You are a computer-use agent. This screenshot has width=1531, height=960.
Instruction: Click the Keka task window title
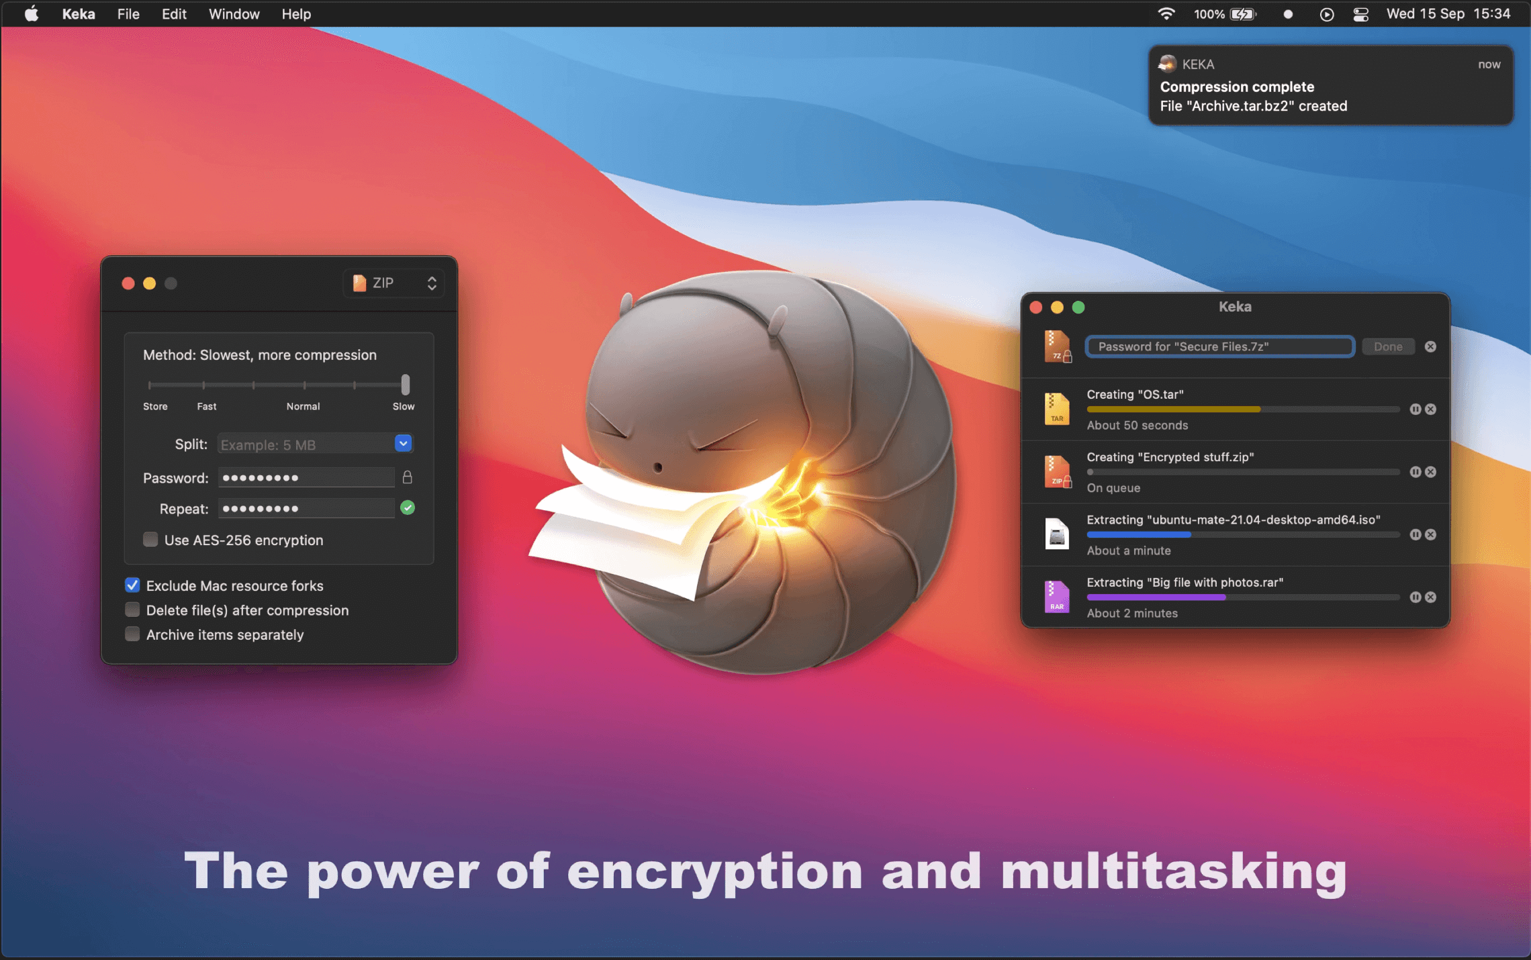(1235, 306)
